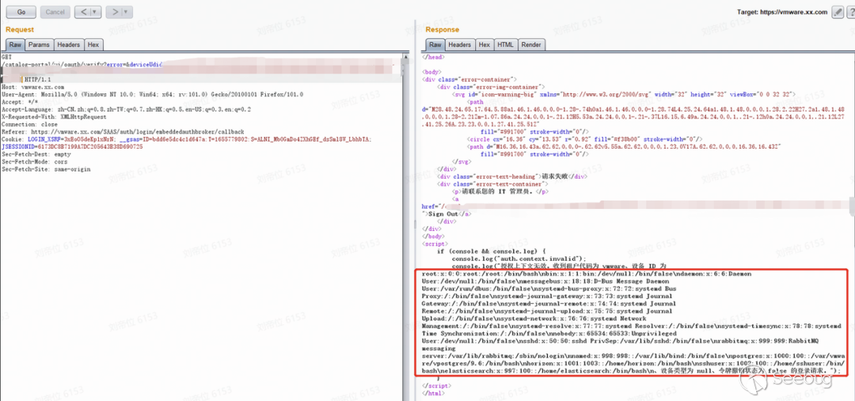Open the Headers tab under Request
Image resolution: width=855 pixels, height=401 pixels.
69,44
